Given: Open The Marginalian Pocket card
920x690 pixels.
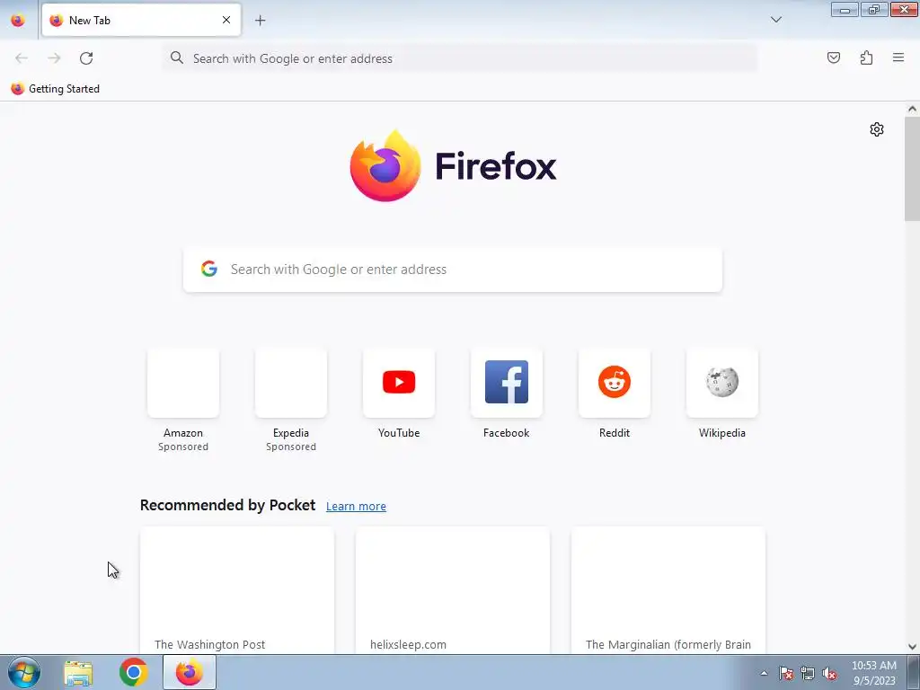Looking at the screenshot, I should (668, 590).
